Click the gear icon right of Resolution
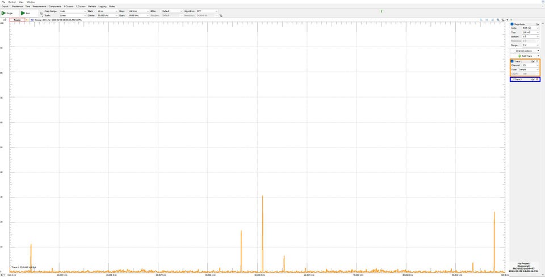 (x=221, y=16)
